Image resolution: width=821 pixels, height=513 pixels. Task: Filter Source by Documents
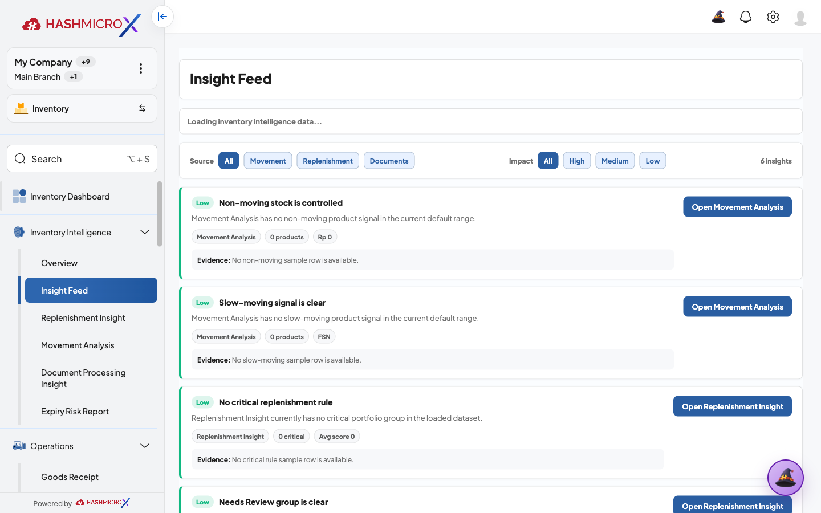click(x=389, y=161)
